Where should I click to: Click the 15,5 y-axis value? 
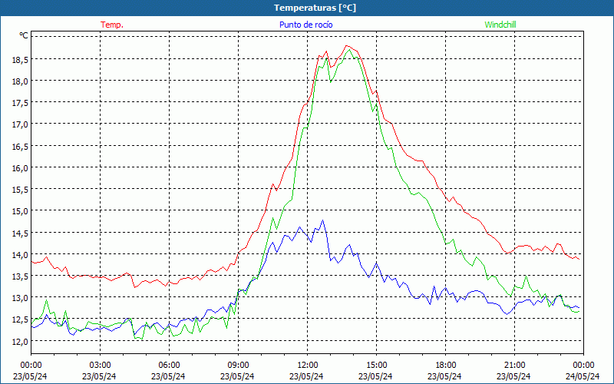20,189
